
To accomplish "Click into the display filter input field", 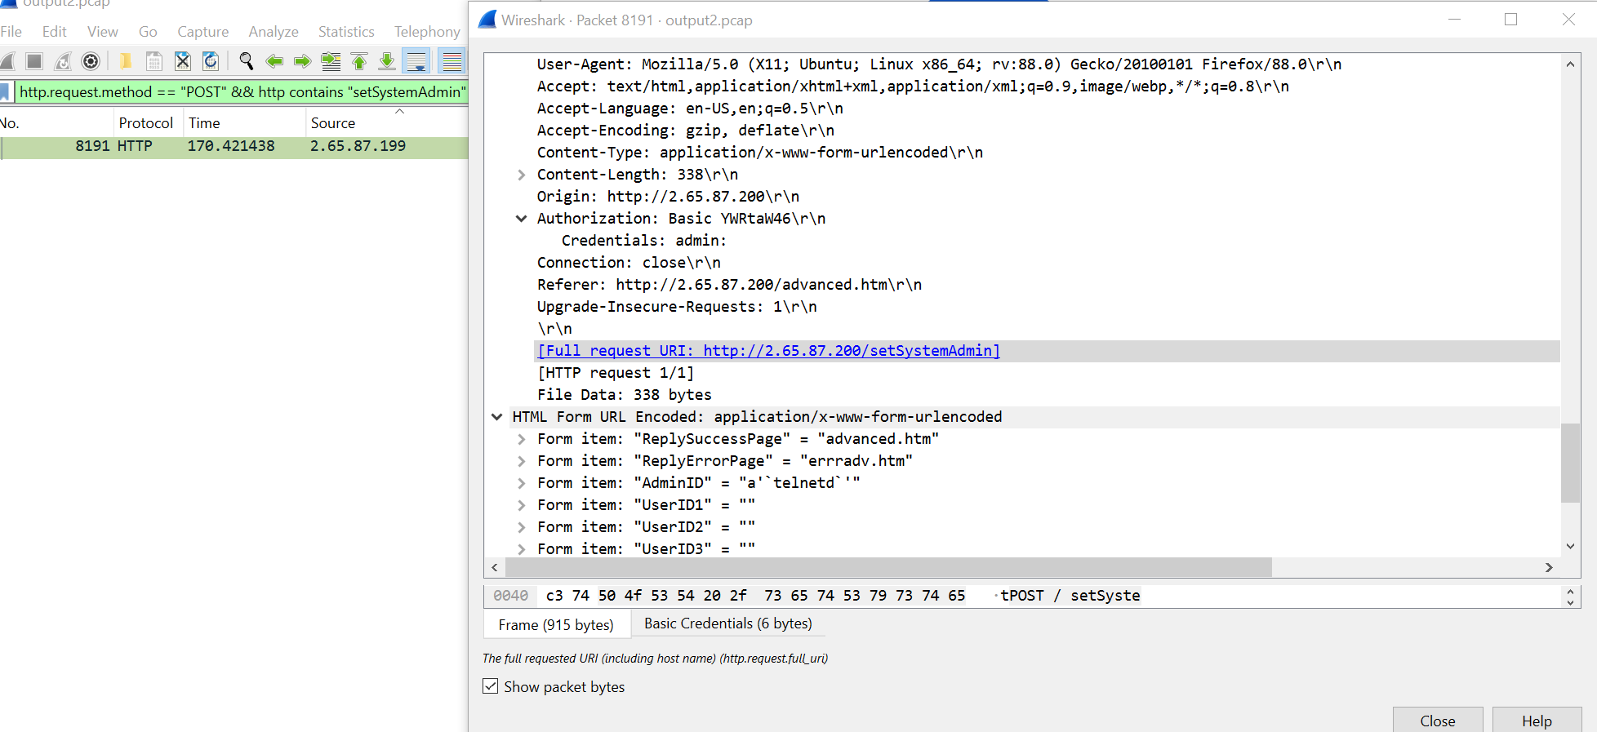I will 242,92.
